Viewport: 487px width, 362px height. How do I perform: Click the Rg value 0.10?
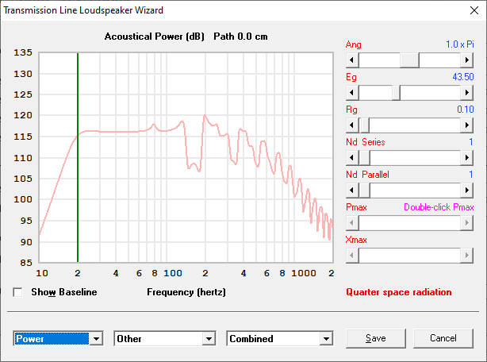(466, 110)
